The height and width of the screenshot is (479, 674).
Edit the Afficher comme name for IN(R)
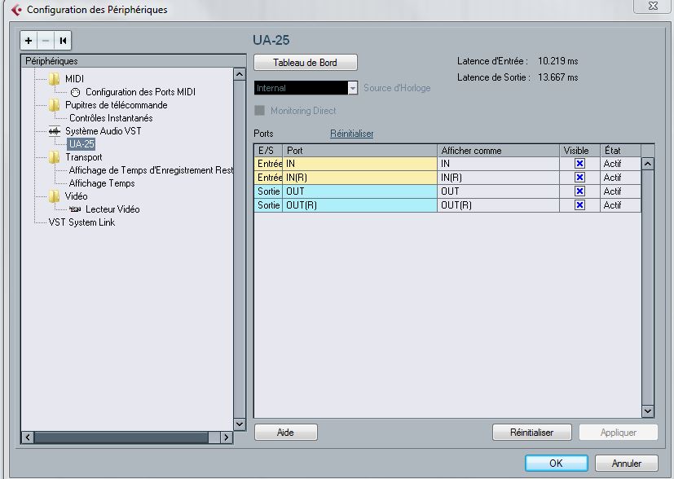(498, 178)
